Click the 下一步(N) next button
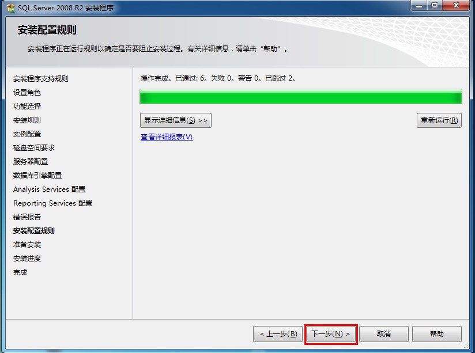Viewport: 475px width, 353px height. click(331, 334)
